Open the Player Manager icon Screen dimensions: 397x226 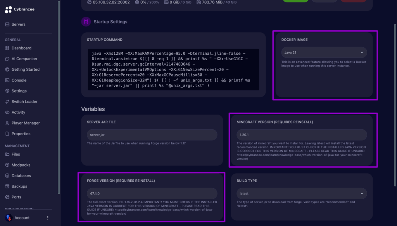click(x=7, y=123)
